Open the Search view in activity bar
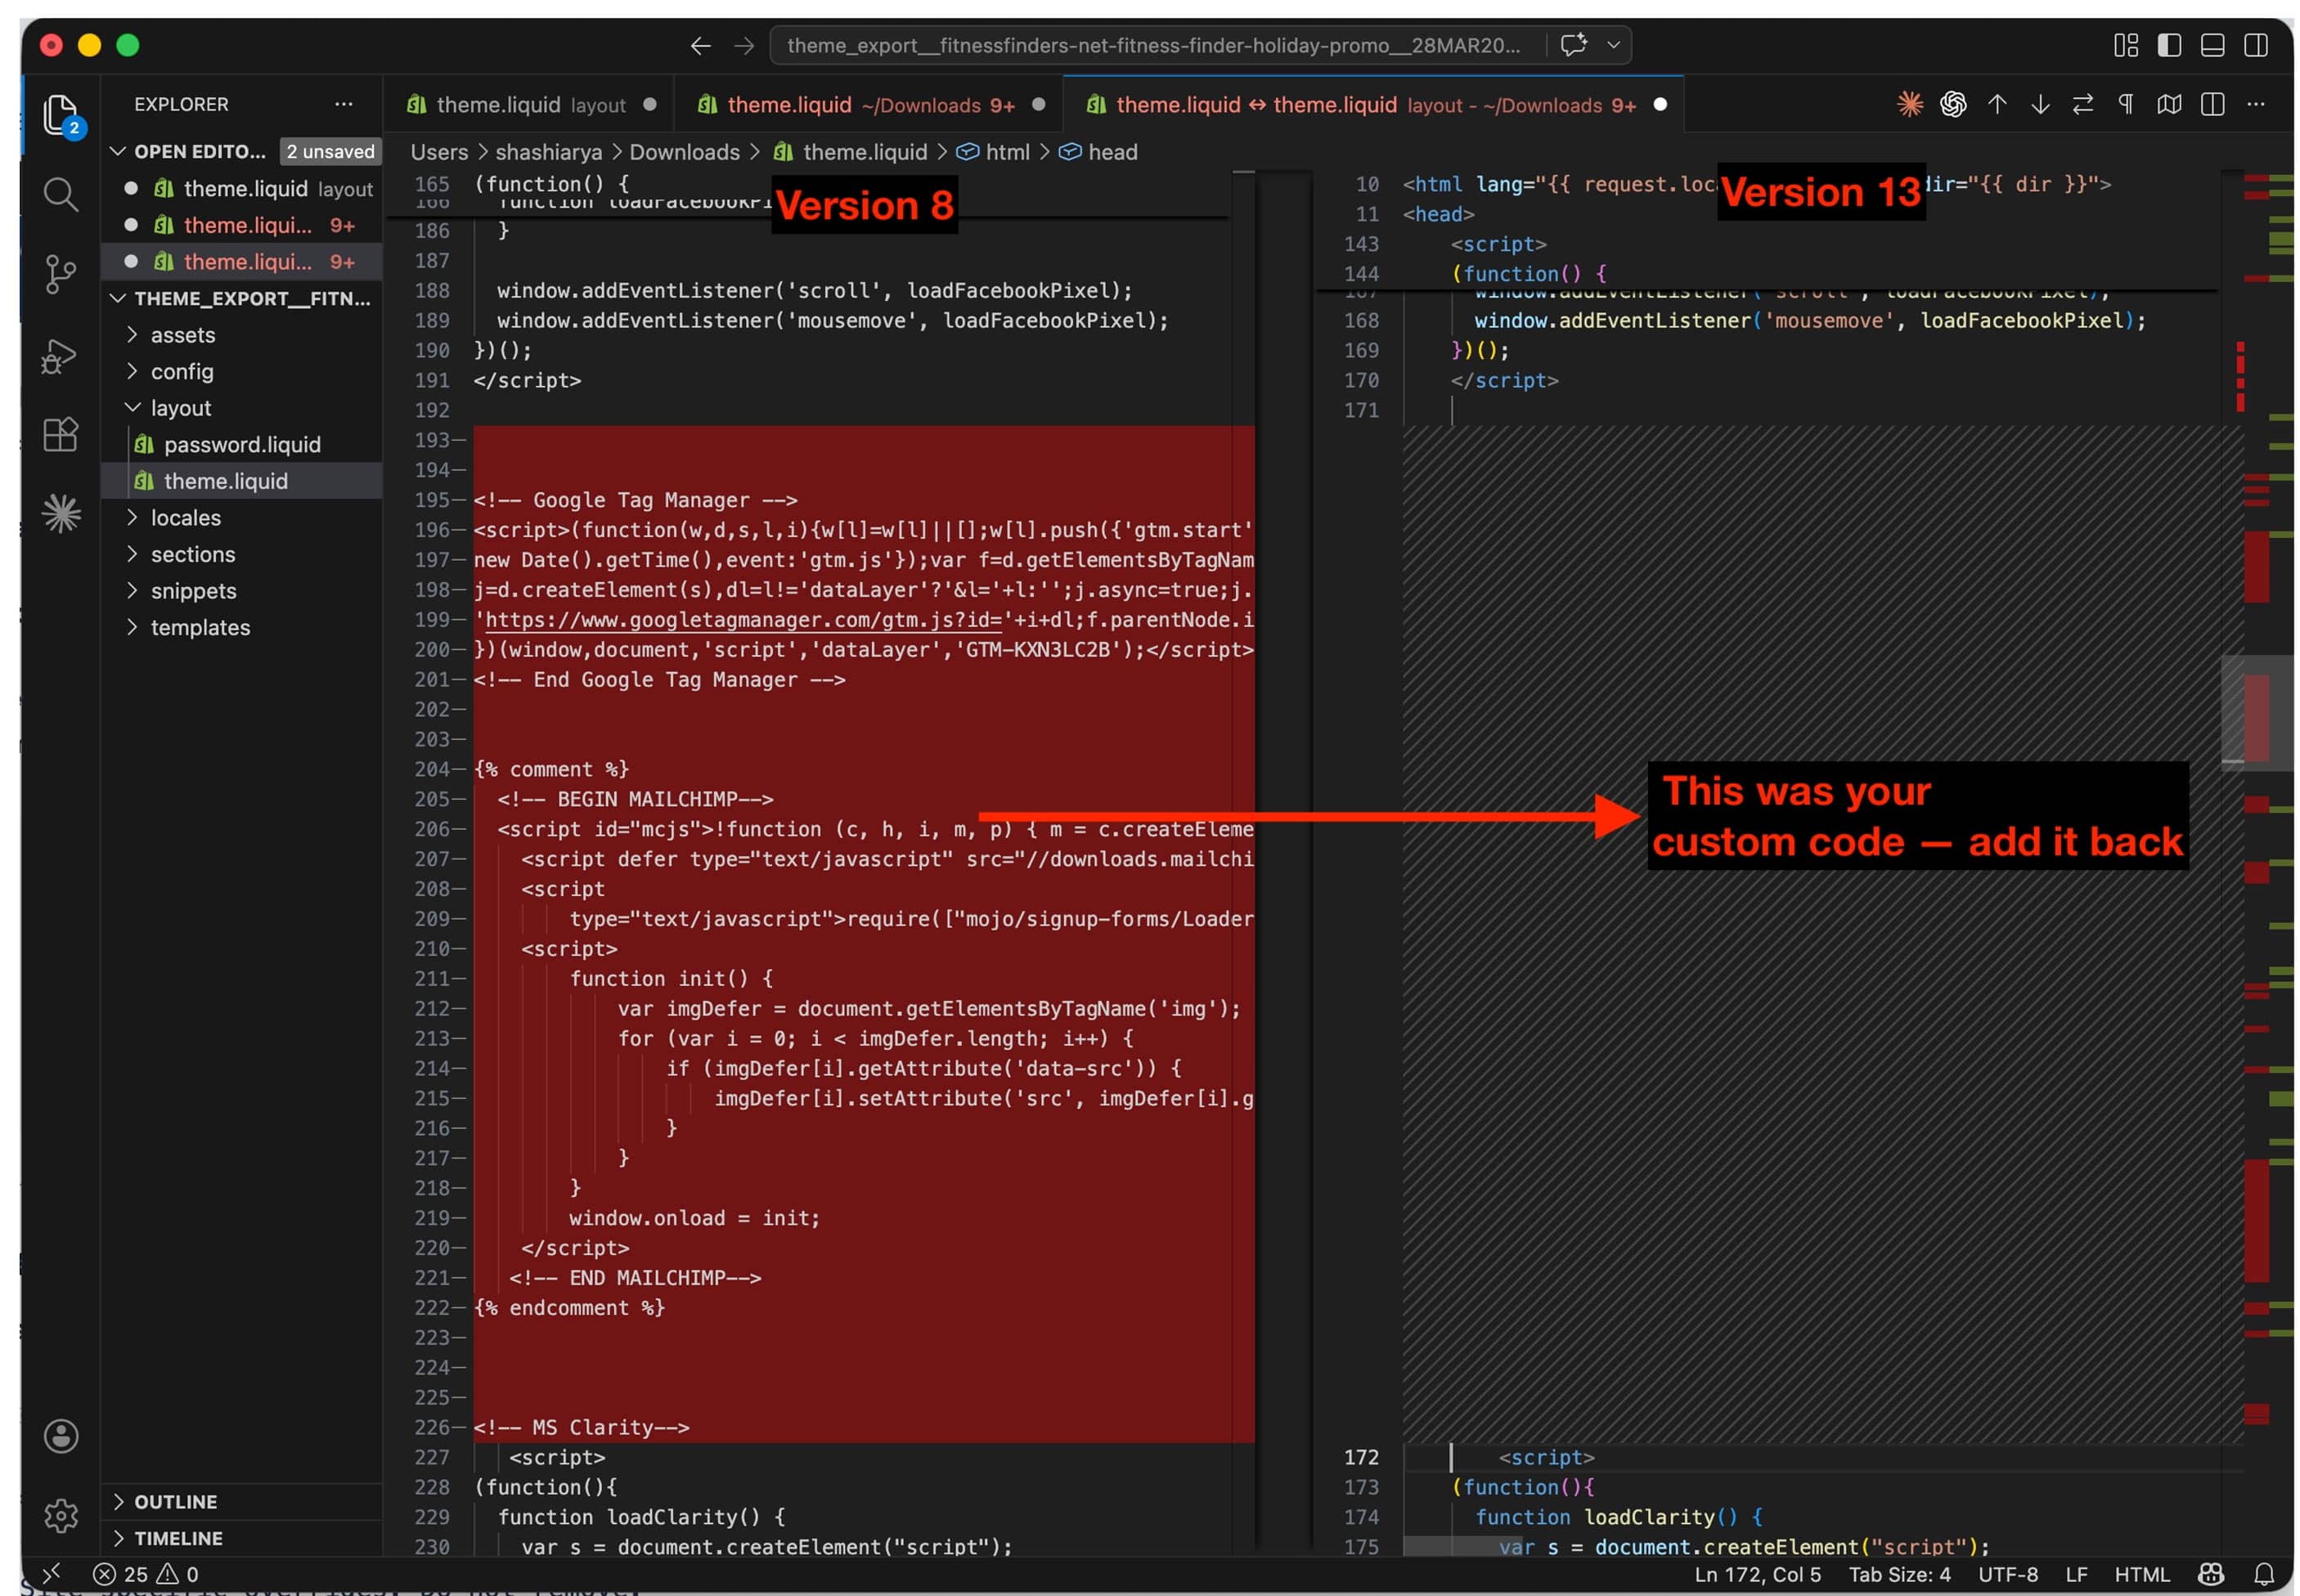The height and width of the screenshot is (1596, 2300). point(60,194)
